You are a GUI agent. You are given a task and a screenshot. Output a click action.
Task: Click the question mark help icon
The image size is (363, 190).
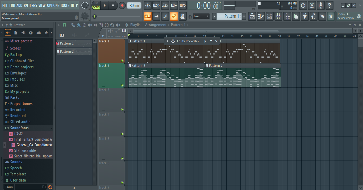[x=329, y=5]
